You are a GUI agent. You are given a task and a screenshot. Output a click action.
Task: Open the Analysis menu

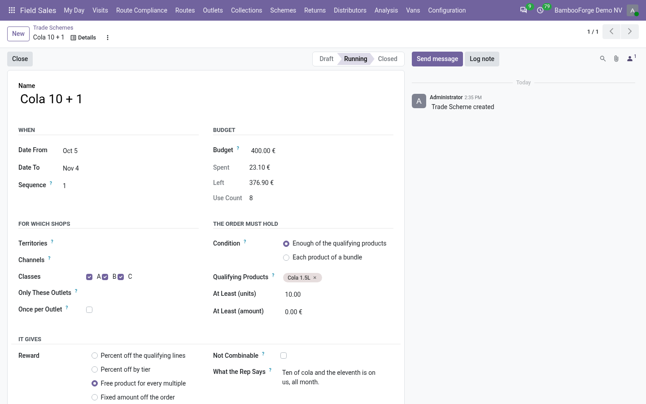(x=386, y=10)
